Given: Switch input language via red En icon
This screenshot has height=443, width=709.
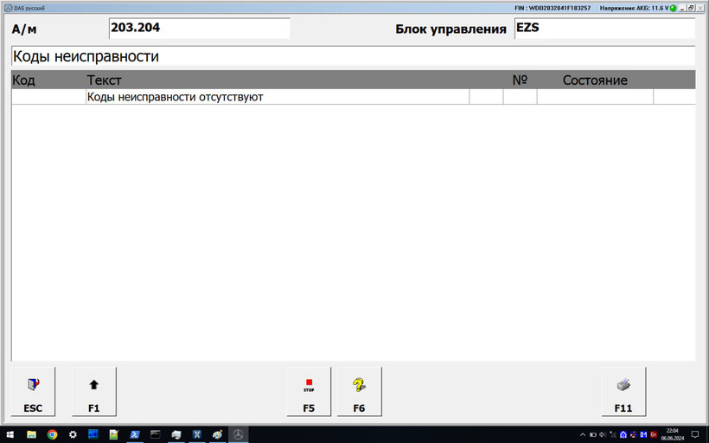Looking at the screenshot, I should 654,435.
